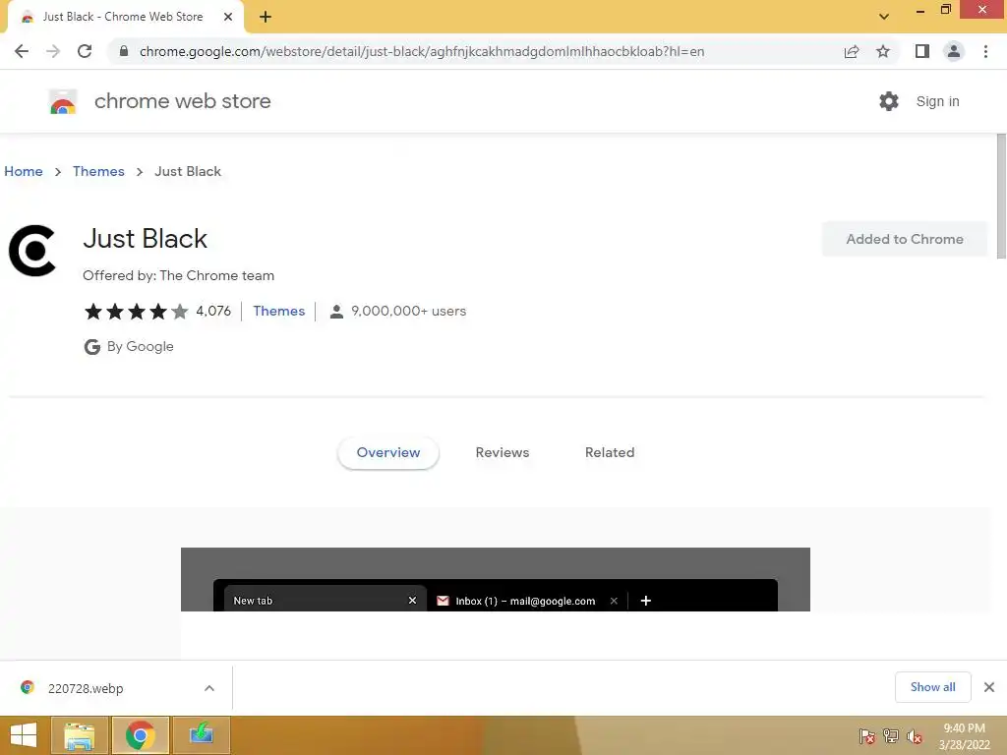Viewport: 1007px width, 755px height.
Task: Click the By Google label
Action: point(140,347)
